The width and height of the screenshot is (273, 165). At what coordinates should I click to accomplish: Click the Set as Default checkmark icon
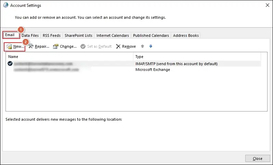[83, 46]
